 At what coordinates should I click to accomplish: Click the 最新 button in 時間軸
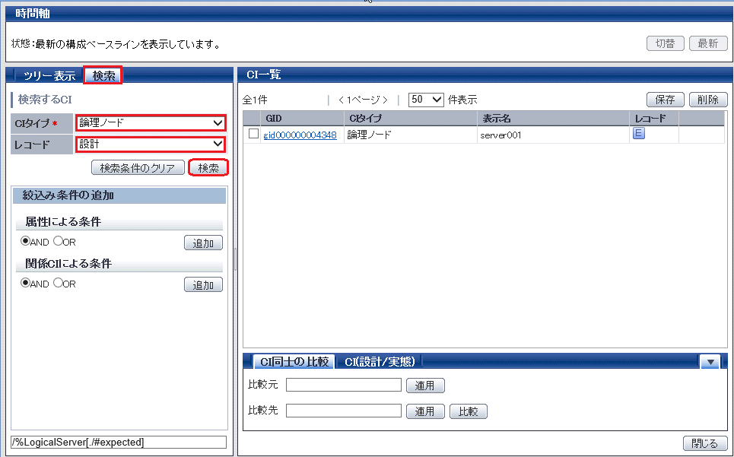[708, 43]
